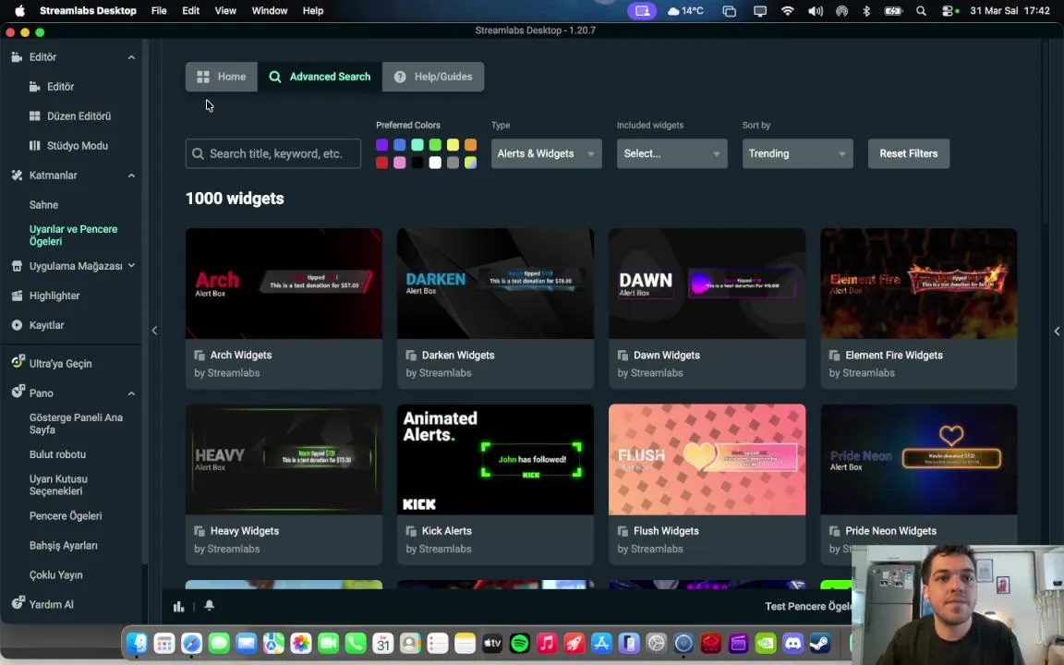Viewport: 1064px width, 665px height.
Task: Open Spotlight search in the menu bar
Action: pyautogui.click(x=921, y=11)
